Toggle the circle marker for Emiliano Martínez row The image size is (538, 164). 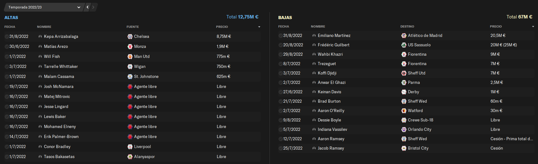(280, 36)
